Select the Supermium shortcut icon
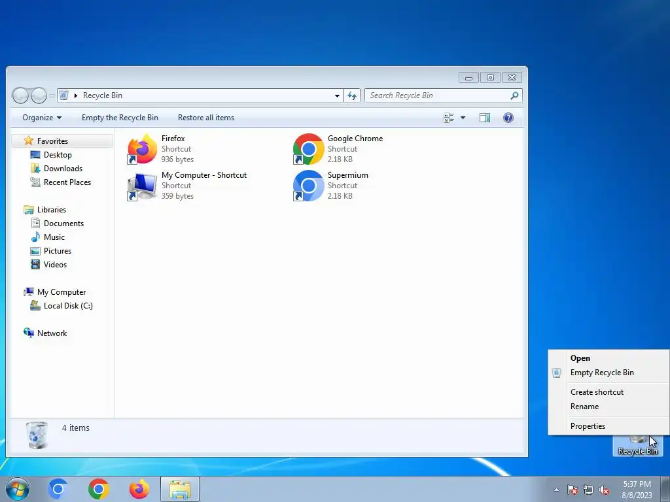 pos(309,186)
